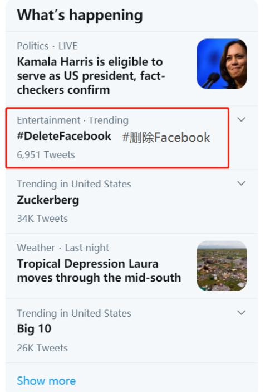Screen dimensions: 275x392
Task: Click Weather · Last night label
Action: [63, 248]
